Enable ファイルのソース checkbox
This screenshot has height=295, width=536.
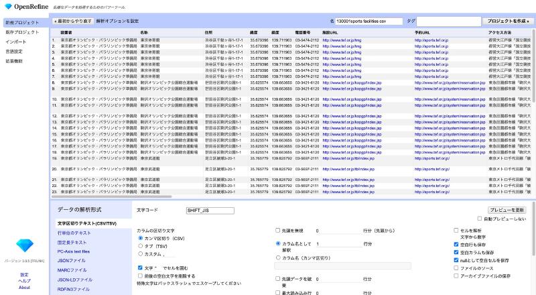tap(456, 268)
